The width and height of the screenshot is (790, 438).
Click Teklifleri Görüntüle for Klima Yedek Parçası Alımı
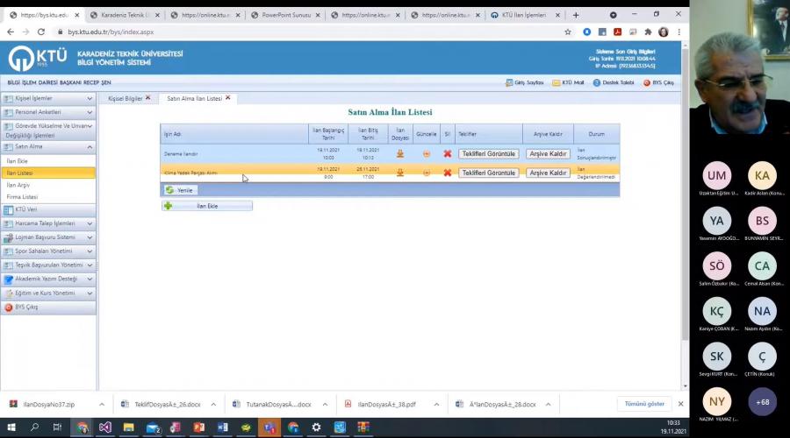[x=488, y=173]
